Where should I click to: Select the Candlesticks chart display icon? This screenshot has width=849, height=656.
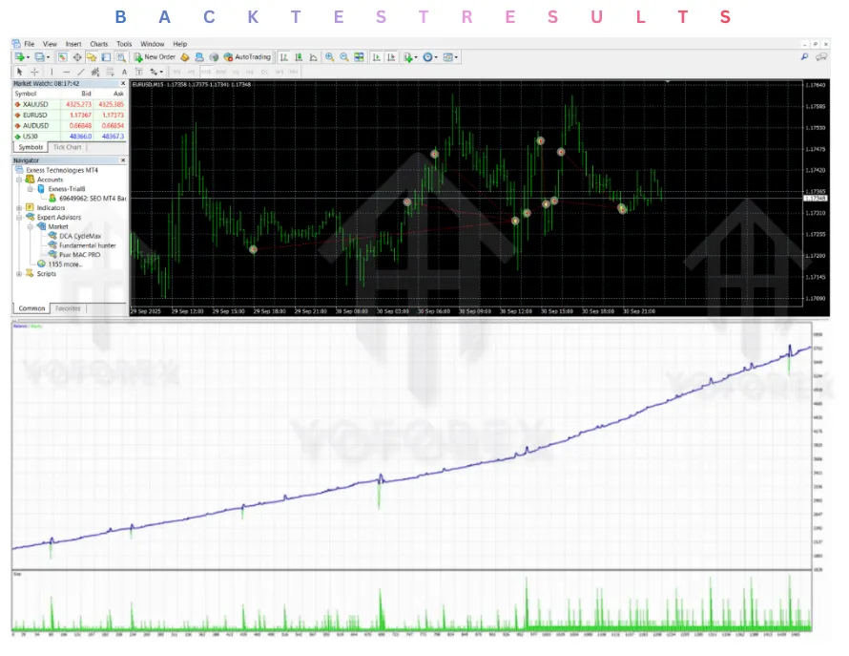(299, 57)
